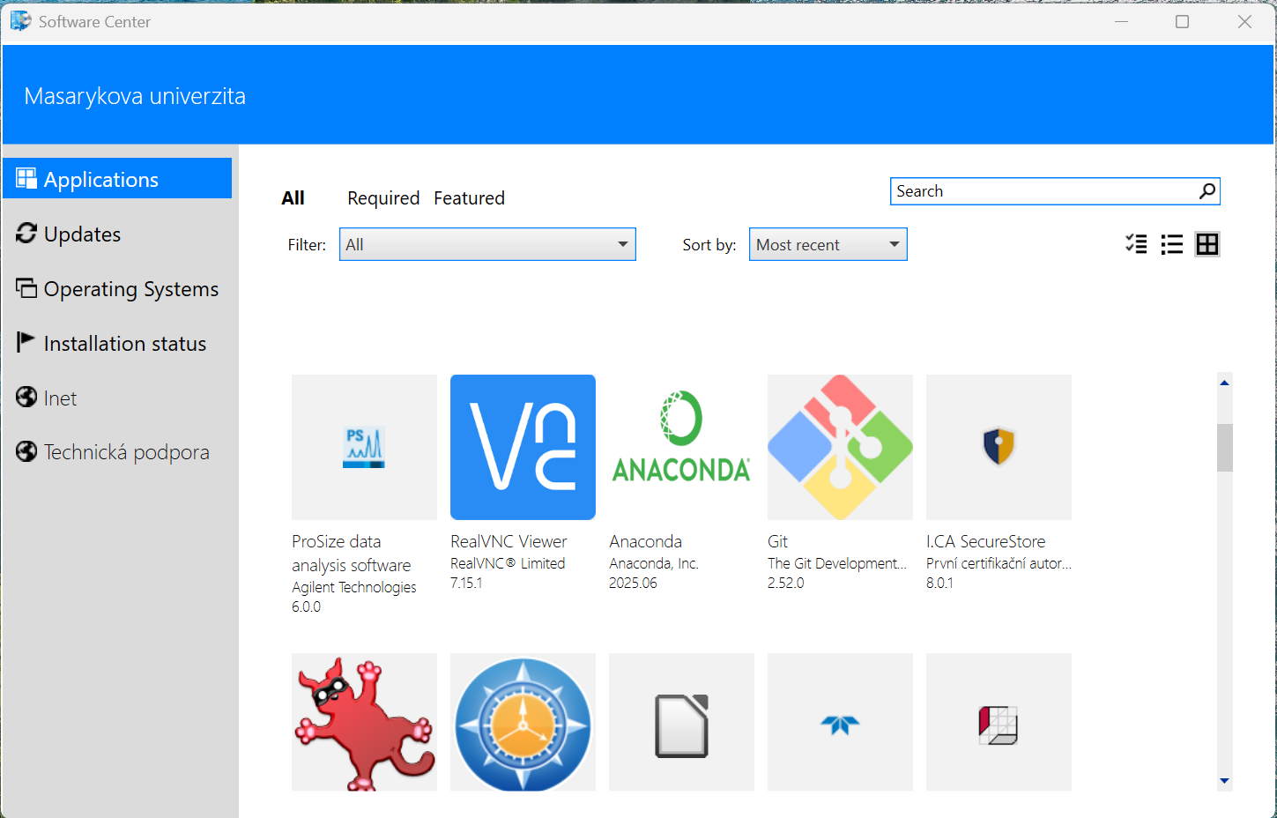Screen dimensions: 1277x818
Task: Click the Anaconda, Inc. publisher text
Action: [654, 563]
